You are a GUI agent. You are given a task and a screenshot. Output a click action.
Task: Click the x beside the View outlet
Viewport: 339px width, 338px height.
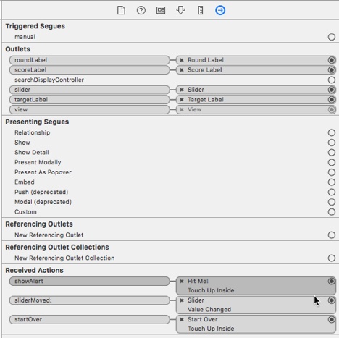182,109
